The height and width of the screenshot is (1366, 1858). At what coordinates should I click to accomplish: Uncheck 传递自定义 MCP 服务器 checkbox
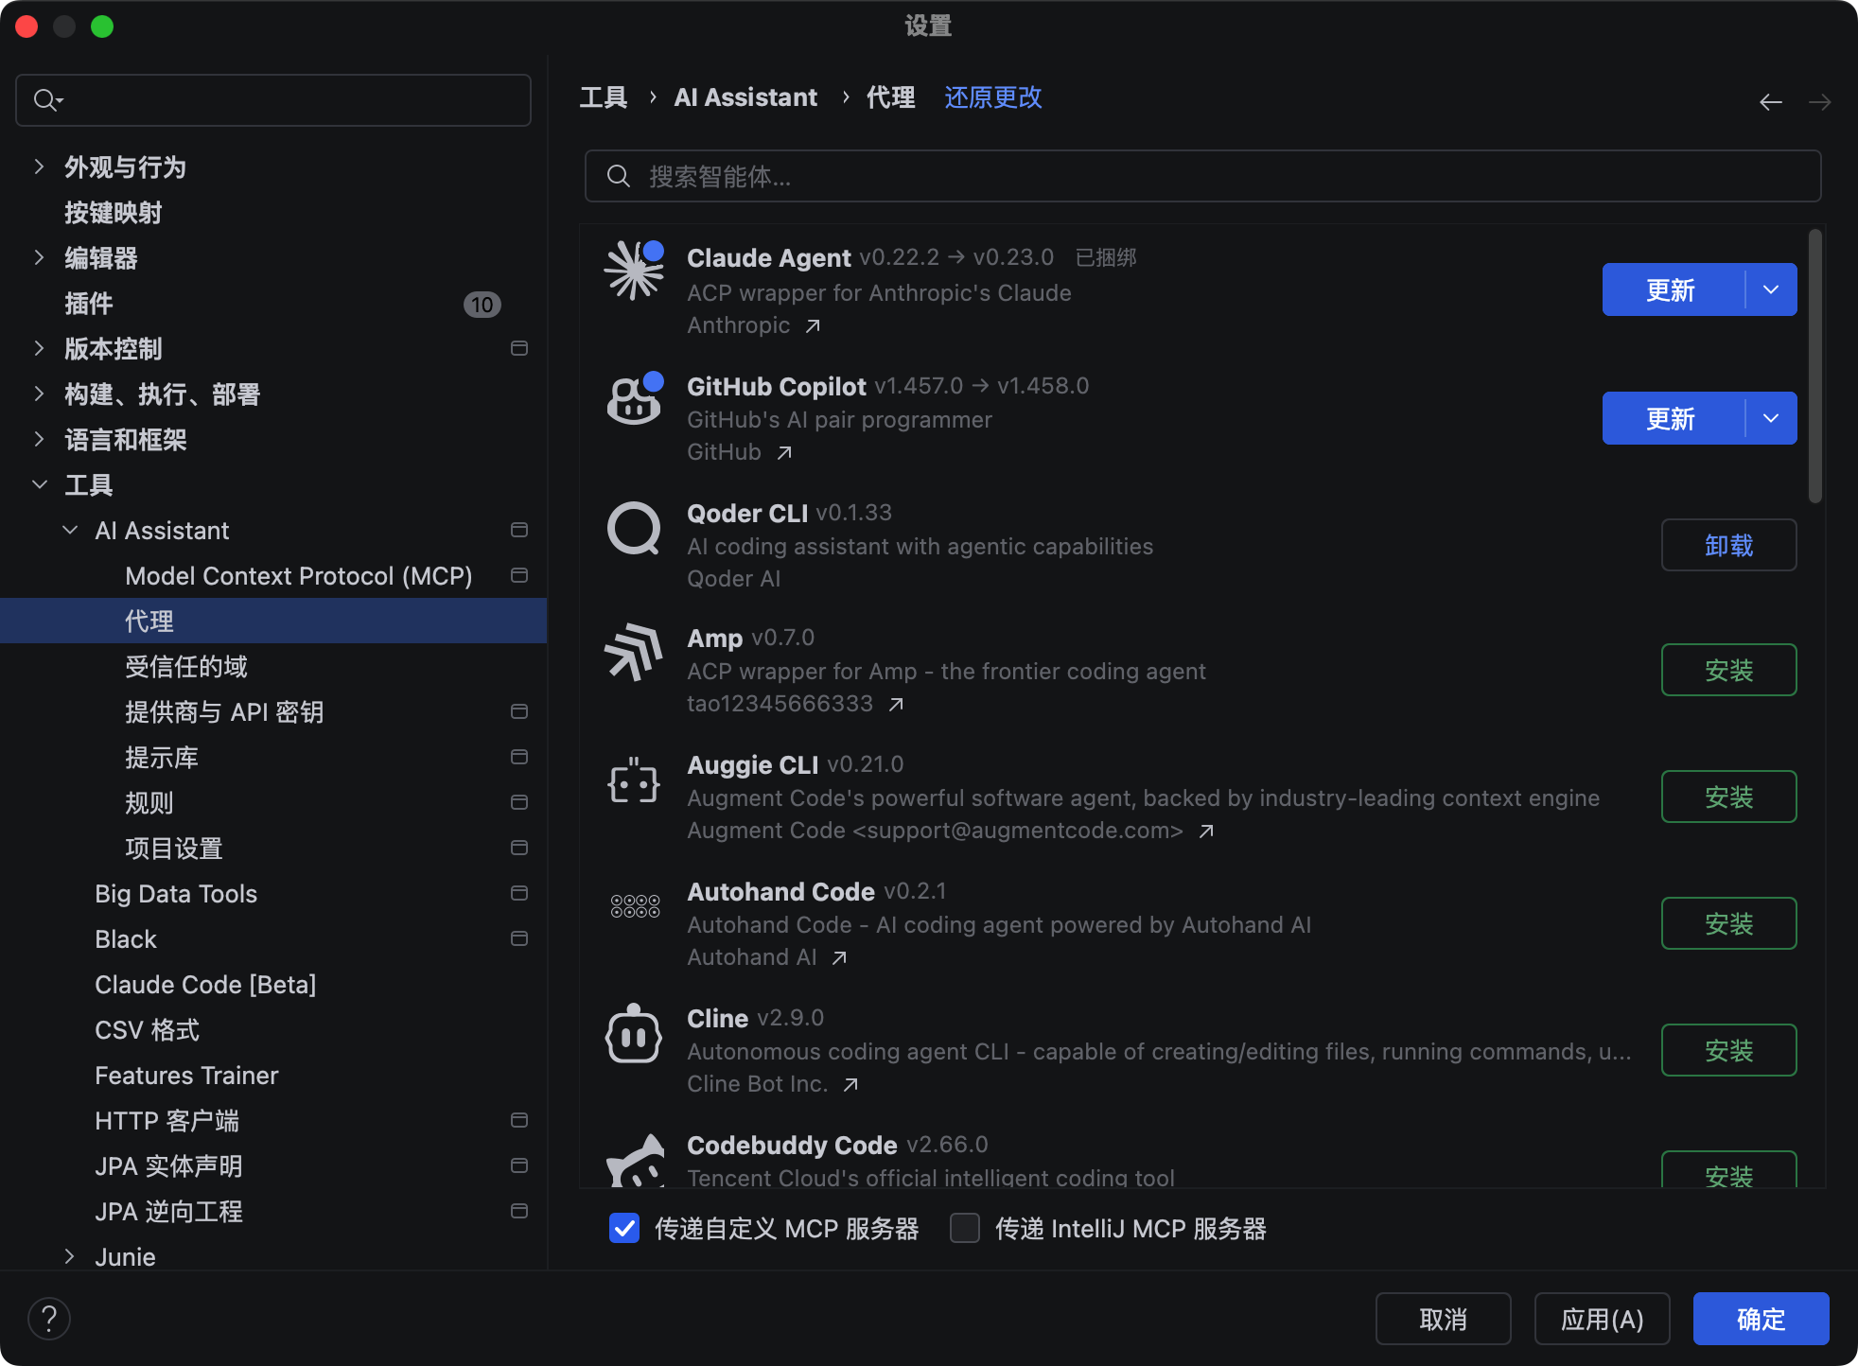point(624,1229)
